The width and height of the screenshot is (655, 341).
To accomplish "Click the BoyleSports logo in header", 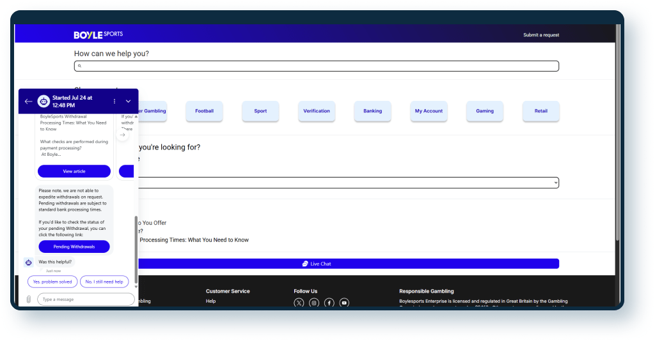I will coord(98,34).
